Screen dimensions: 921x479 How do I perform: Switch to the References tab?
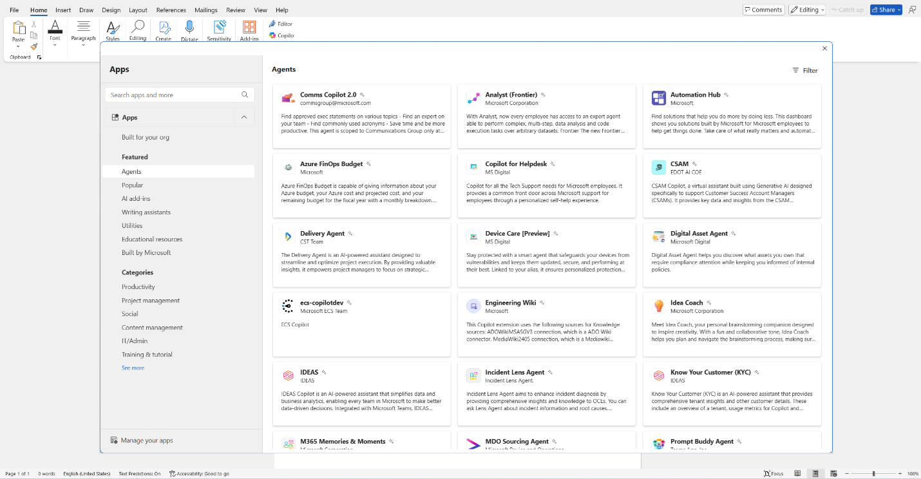[x=171, y=10]
